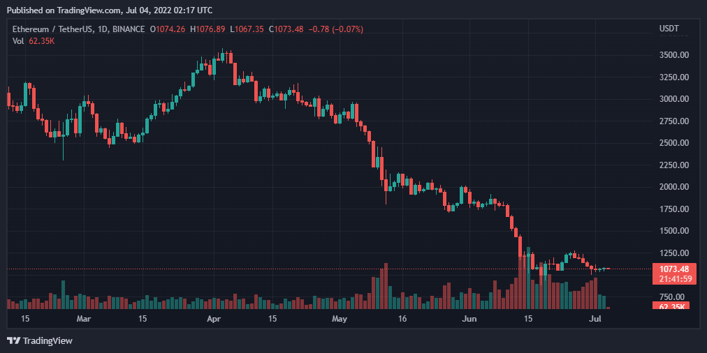Click the TradingView logo icon

click(x=13, y=340)
